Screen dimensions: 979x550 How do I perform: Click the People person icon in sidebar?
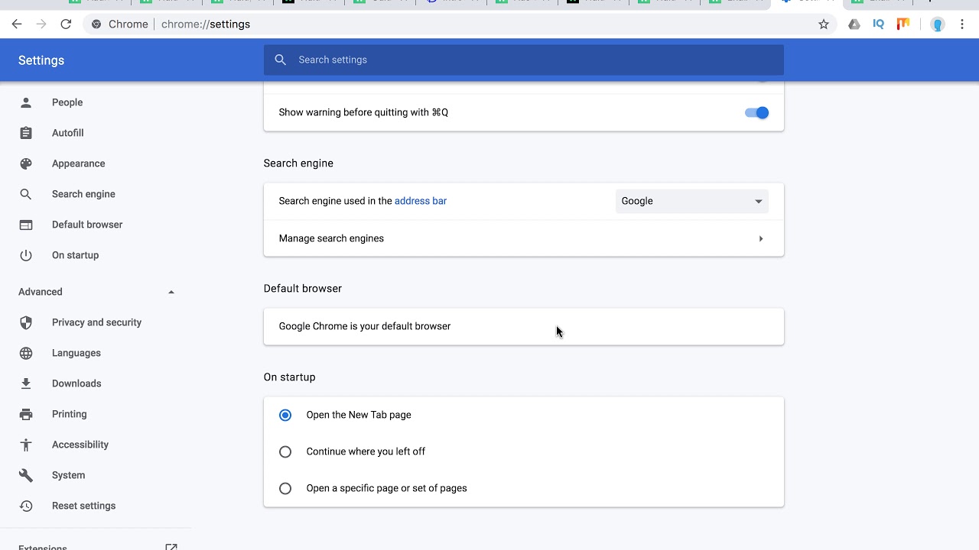(26, 102)
